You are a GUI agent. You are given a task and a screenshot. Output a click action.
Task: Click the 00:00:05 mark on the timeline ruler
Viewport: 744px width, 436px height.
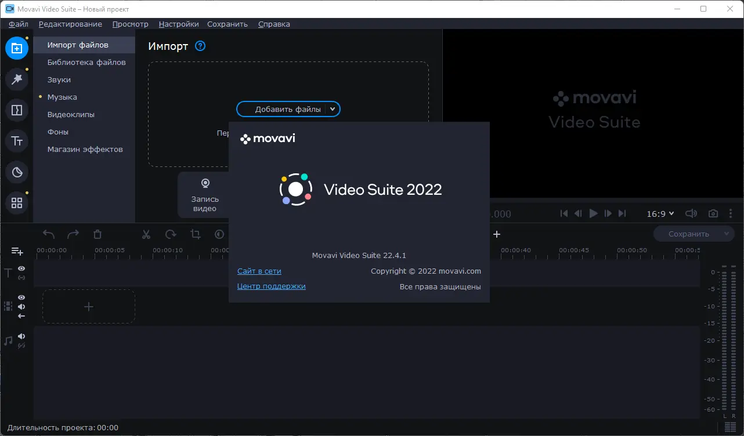[110, 250]
